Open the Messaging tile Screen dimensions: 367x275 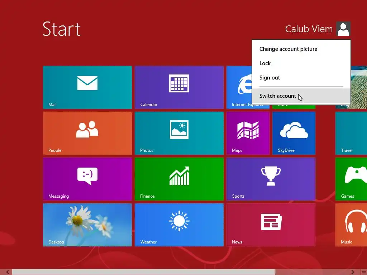87,179
